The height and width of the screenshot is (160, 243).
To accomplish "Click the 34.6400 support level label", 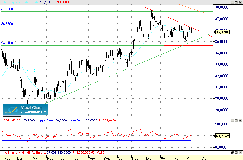I will (x=7, y=43).
